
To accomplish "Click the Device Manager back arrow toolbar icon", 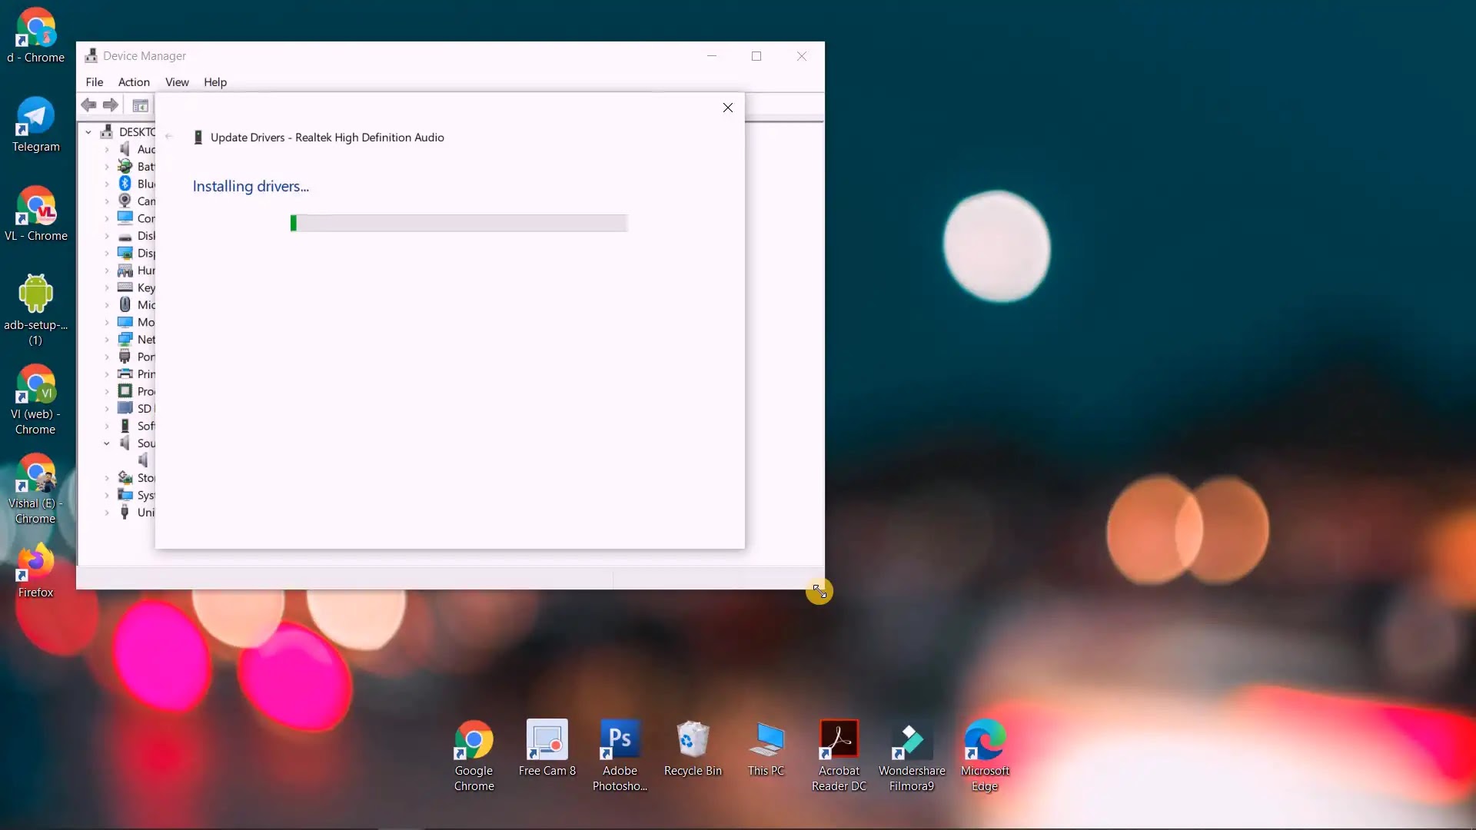I will click(x=88, y=105).
